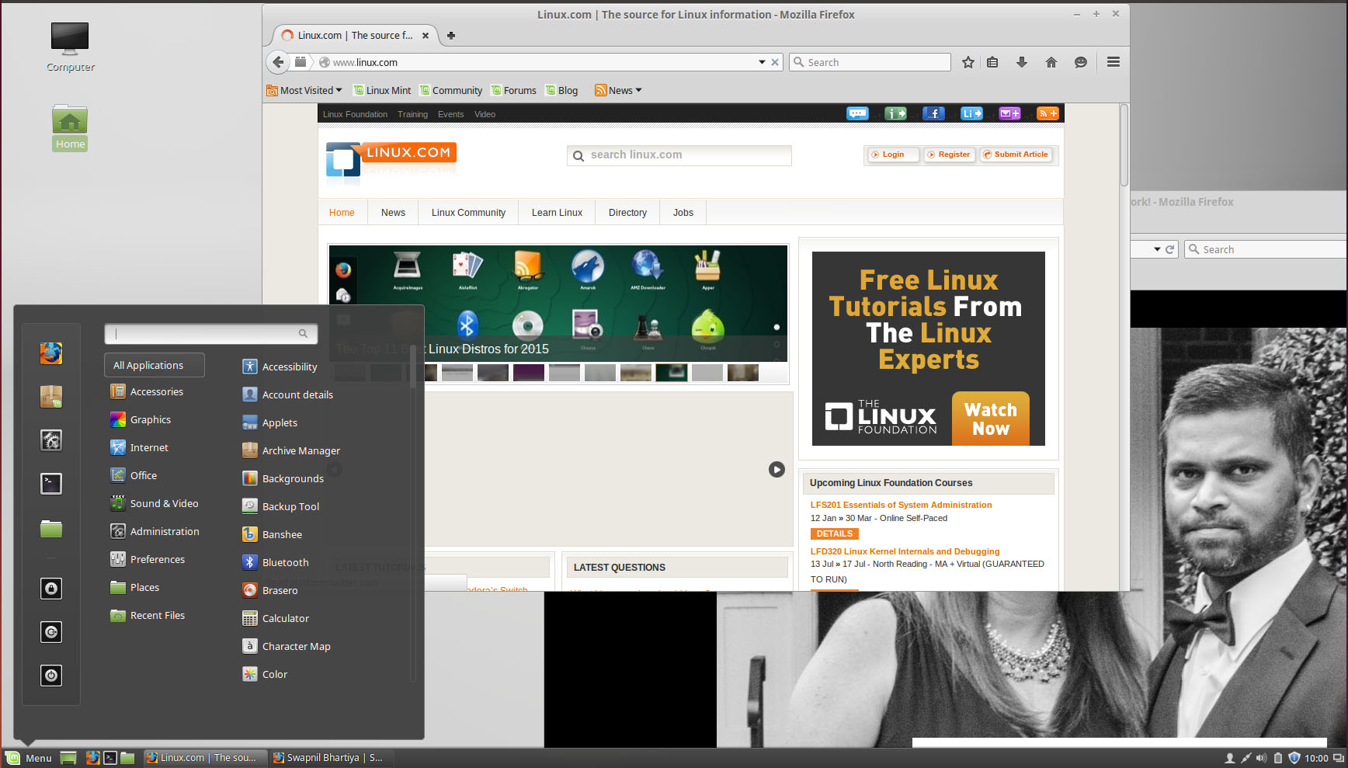Click the slideshow next arrow button
This screenshot has height=768, width=1348.
click(x=776, y=470)
